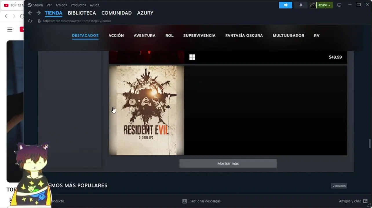Click the friends chat grid icon
Image resolution: width=372 pixels, height=208 pixels.
point(365,201)
